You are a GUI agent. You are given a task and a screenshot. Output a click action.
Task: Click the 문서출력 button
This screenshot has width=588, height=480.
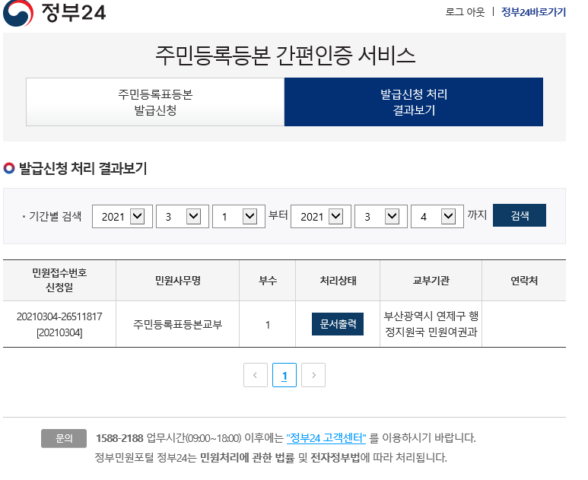[x=338, y=324]
